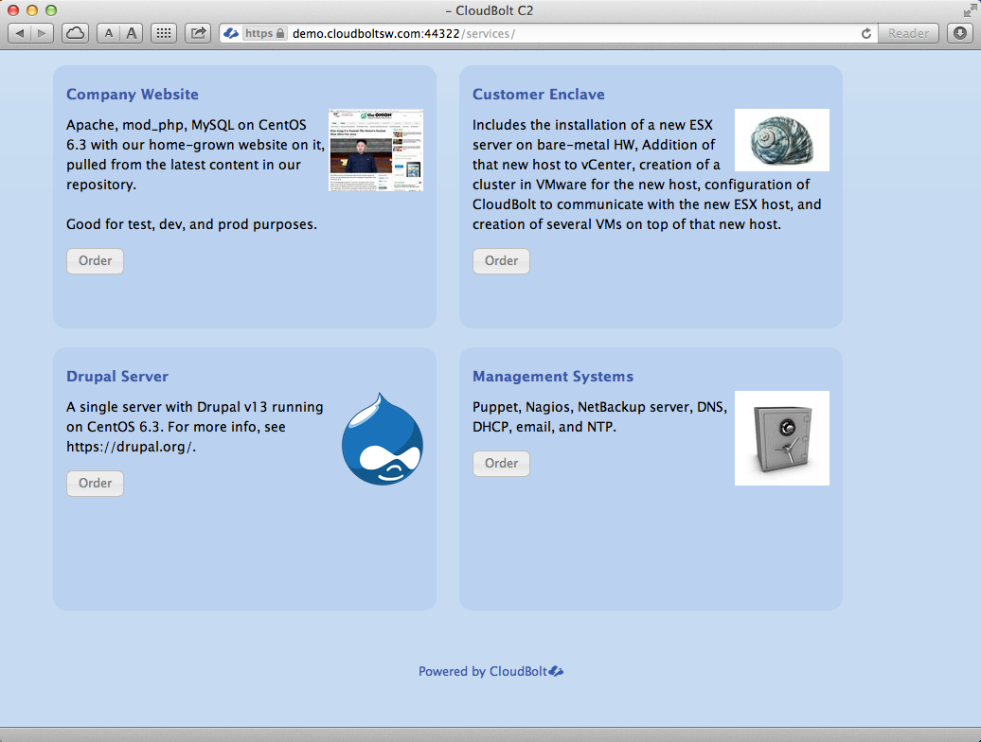The height and width of the screenshot is (742, 981).
Task: Show Downloads with the download arrow icon
Action: pyautogui.click(x=960, y=33)
